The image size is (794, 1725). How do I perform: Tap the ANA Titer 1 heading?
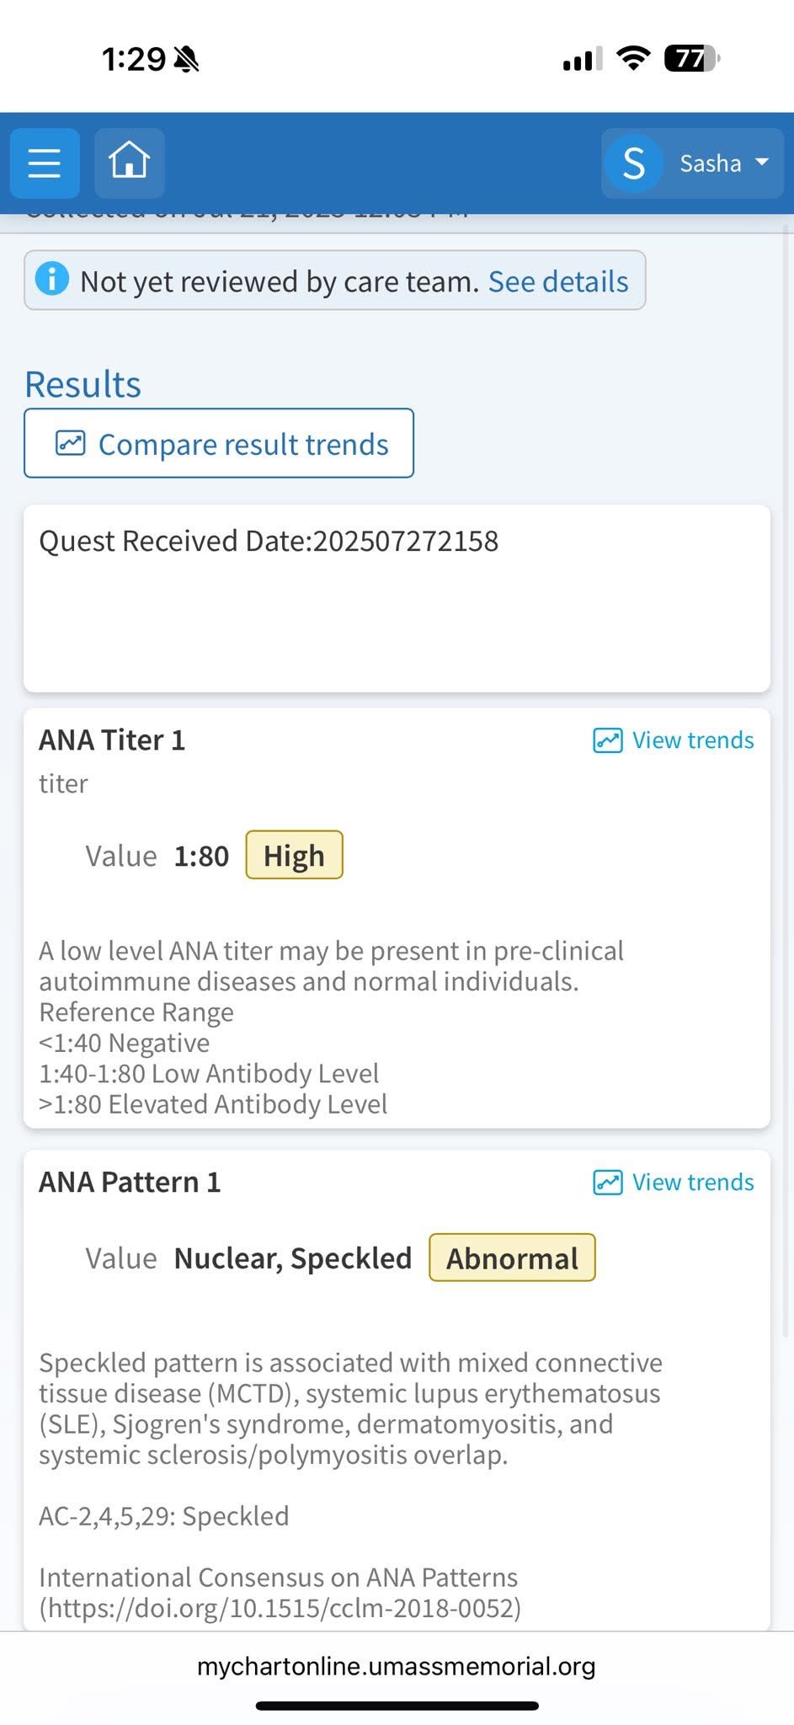(112, 740)
